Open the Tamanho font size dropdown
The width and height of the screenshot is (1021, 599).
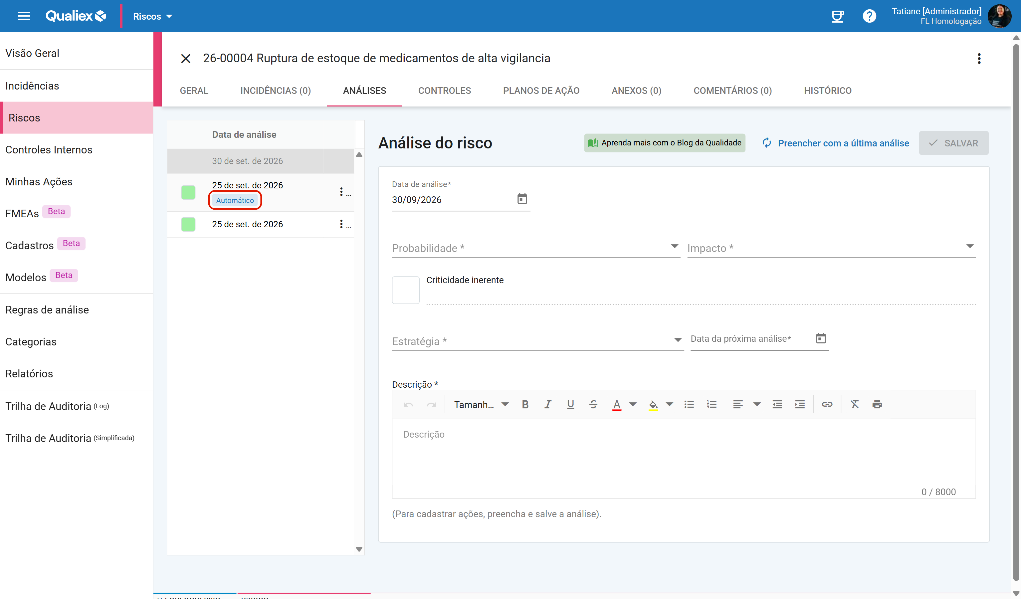[x=481, y=404]
